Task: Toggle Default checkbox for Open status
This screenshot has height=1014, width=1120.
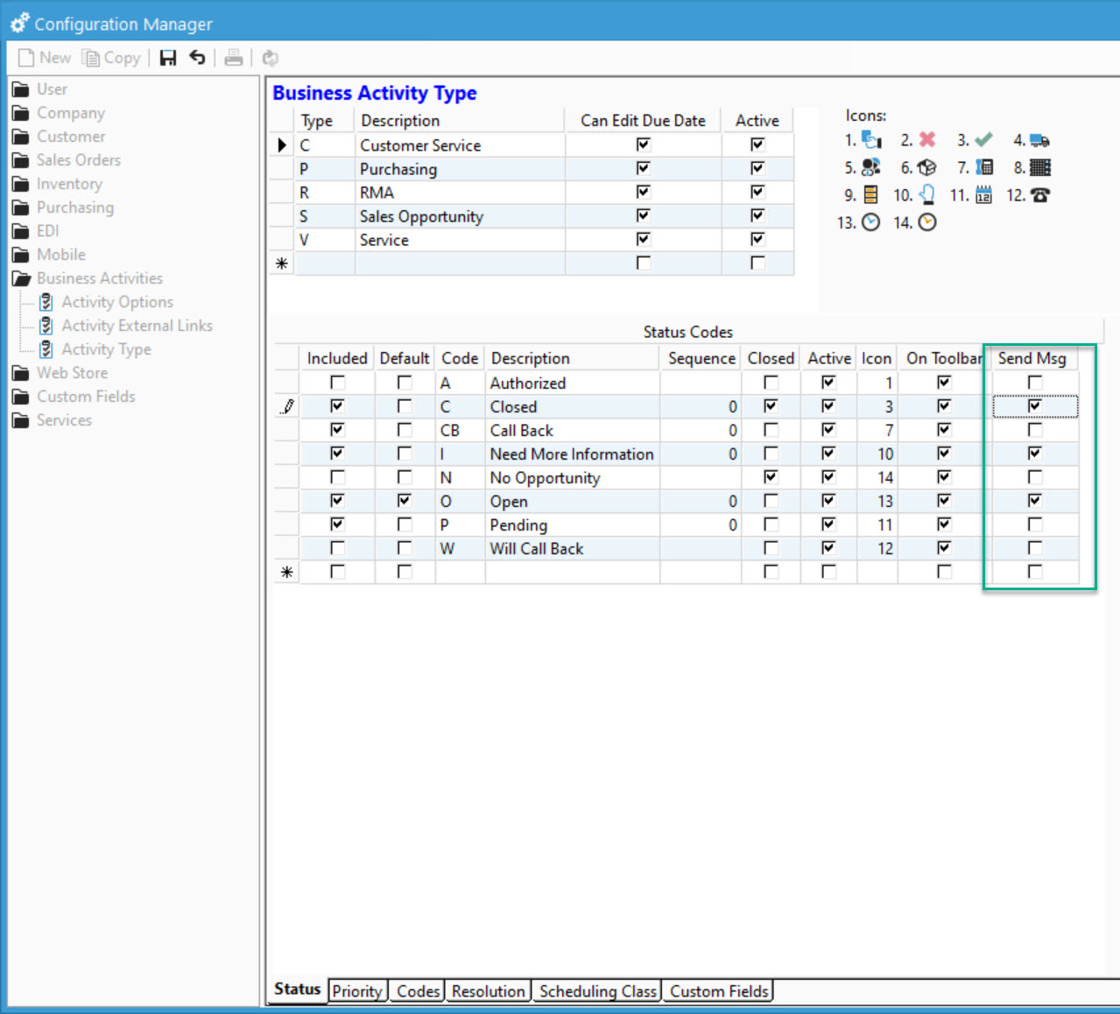Action: click(404, 501)
